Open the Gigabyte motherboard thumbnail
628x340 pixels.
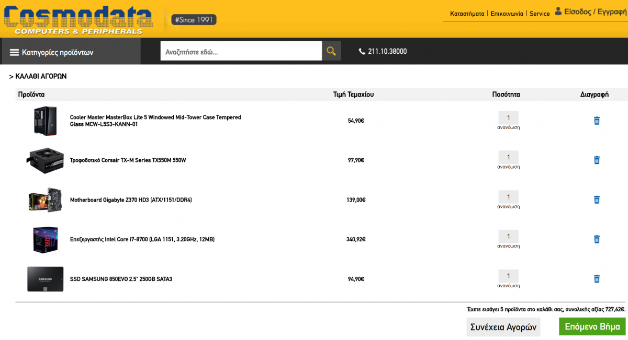(x=44, y=200)
